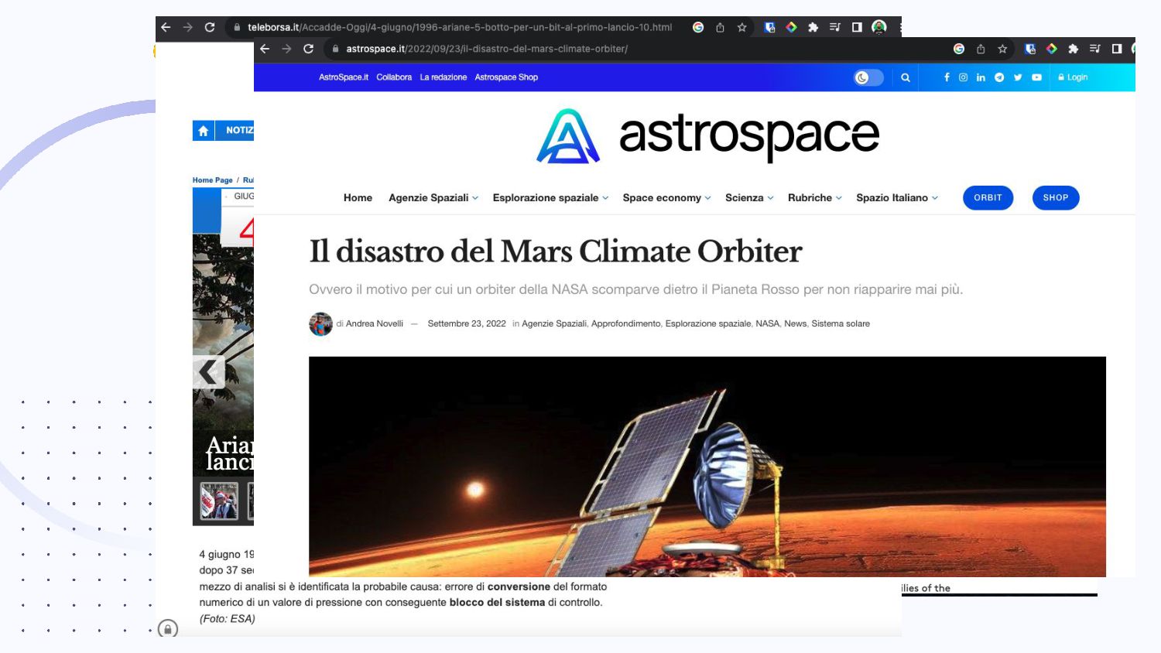This screenshot has height=653, width=1161.
Task: Go back in the astrospace browser window
Action: tap(265, 49)
